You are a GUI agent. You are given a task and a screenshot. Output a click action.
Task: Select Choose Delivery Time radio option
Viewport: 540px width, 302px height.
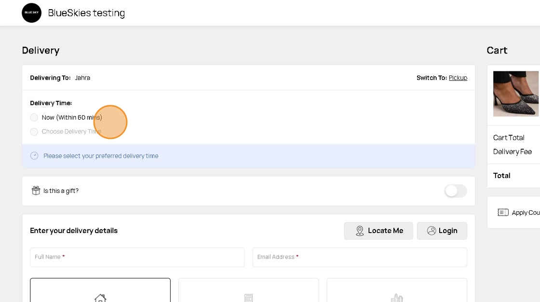[34, 132]
